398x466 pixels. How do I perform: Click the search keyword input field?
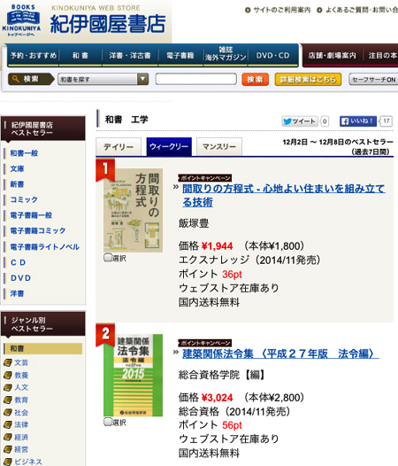pyautogui.click(x=195, y=80)
